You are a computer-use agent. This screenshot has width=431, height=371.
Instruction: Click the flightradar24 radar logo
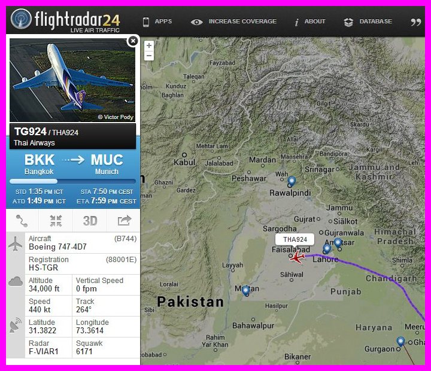point(21,19)
